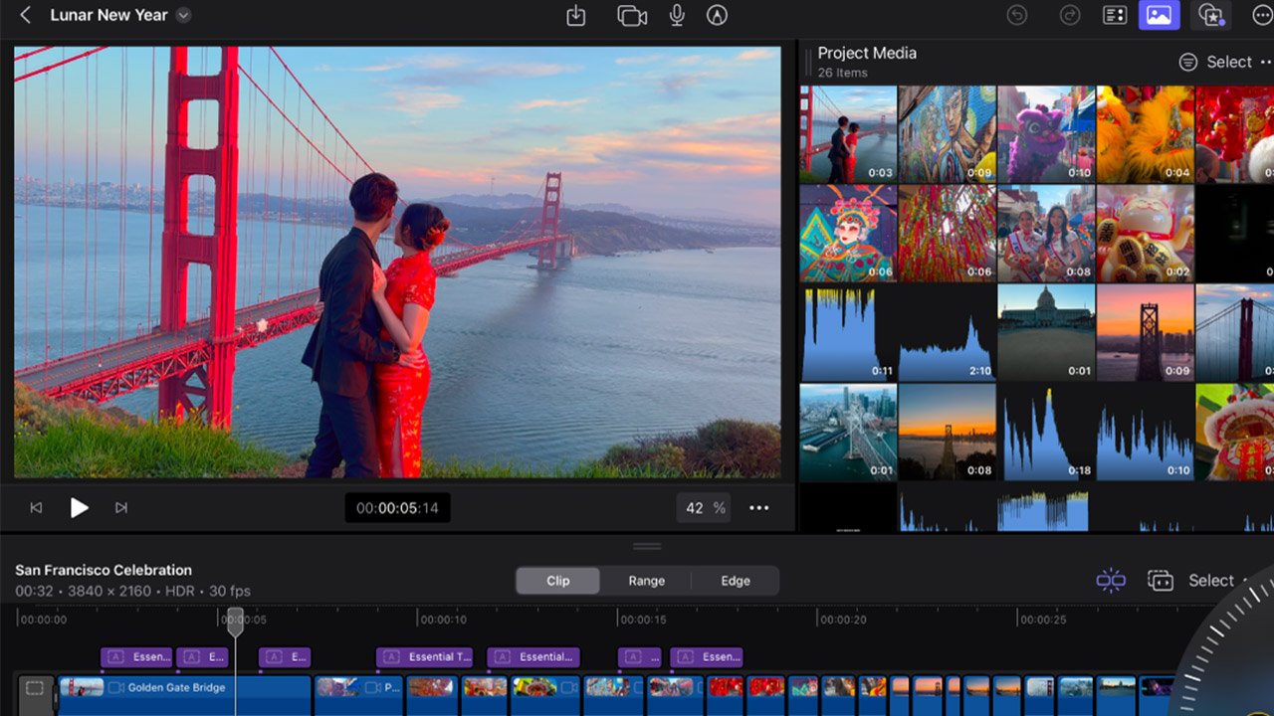
Task: Open the inspector panel icon
Action: 1114,15
